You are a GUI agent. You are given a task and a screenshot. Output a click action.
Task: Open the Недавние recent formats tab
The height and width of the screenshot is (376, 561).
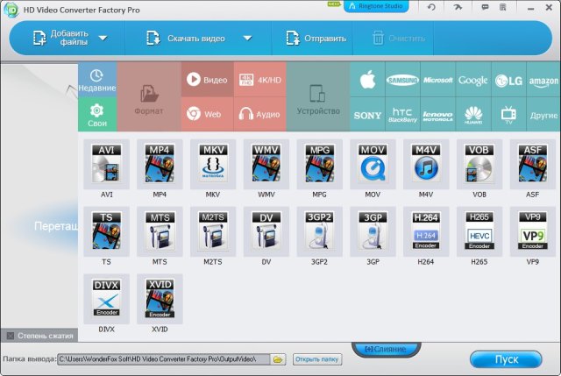click(x=97, y=80)
